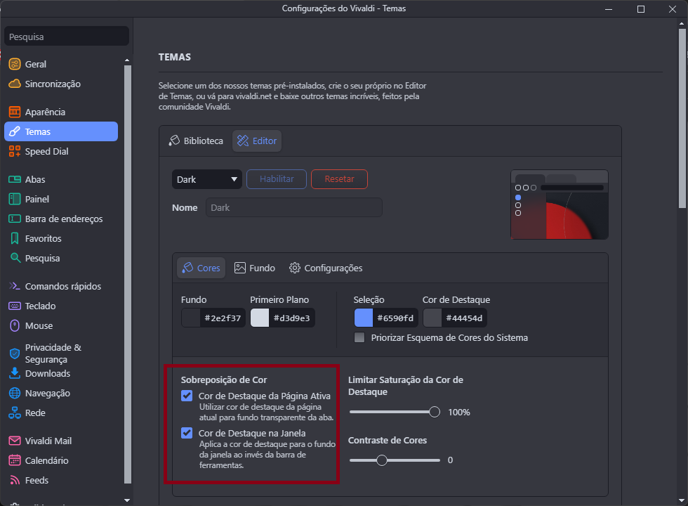Click the Primeiro Plano color swatch

pyautogui.click(x=260, y=318)
